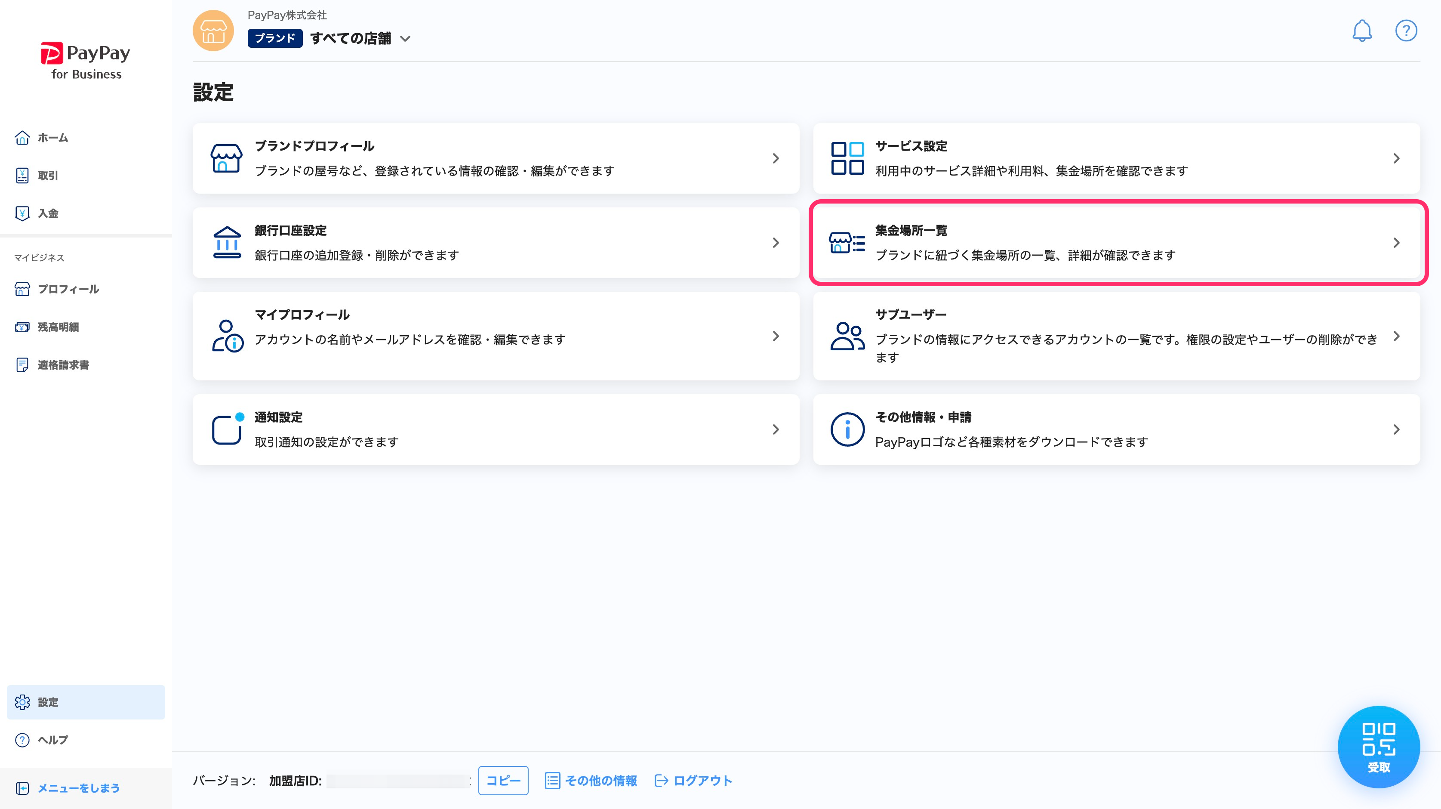This screenshot has width=1441, height=809.
Task: Click the grid icon on サービス設定 card
Action: click(847, 158)
